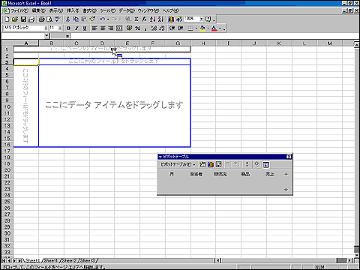Open the zoom percentage dropdown
360x270 pixels.
tap(202, 19)
